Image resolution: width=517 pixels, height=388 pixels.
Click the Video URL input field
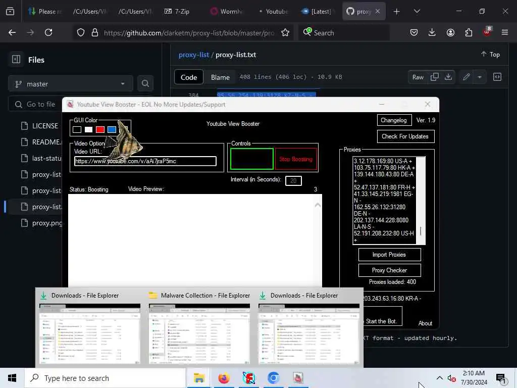(145, 161)
